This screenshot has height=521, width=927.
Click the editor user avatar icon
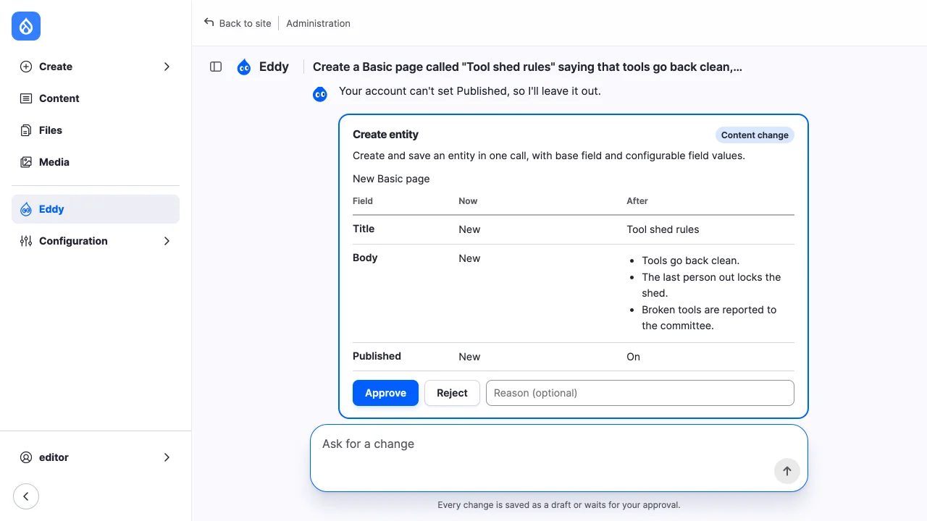(x=26, y=457)
